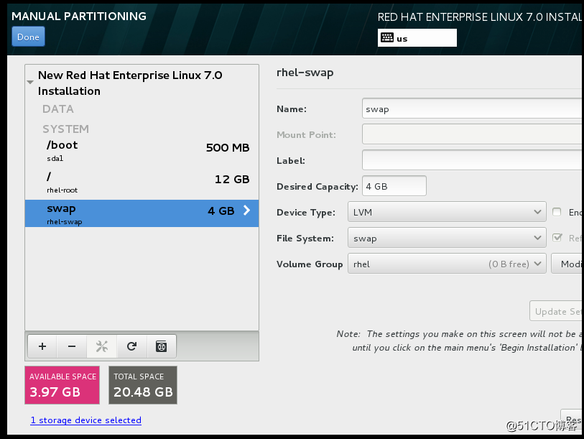Click the Modify volume group button
This screenshot has height=439, width=584.
pos(567,264)
